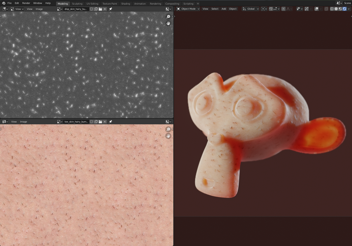Image resolution: width=352 pixels, height=246 pixels.
Task: Open display channels dropdown in top image editor
Action: [x=168, y=9]
